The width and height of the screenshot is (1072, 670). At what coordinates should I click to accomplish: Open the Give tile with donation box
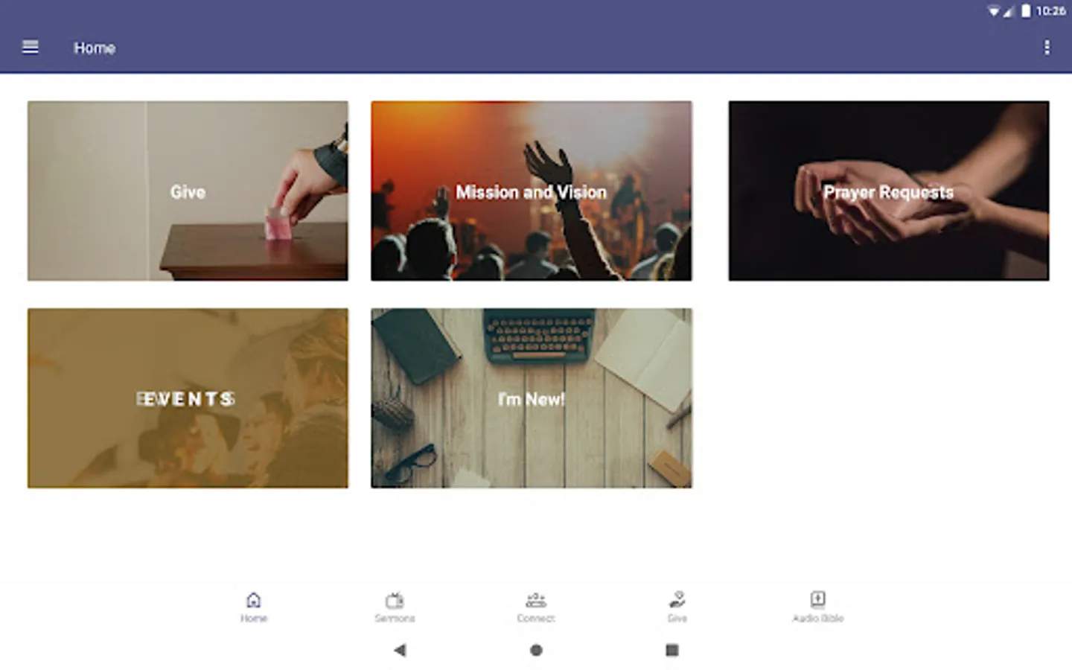pyautogui.click(x=188, y=191)
